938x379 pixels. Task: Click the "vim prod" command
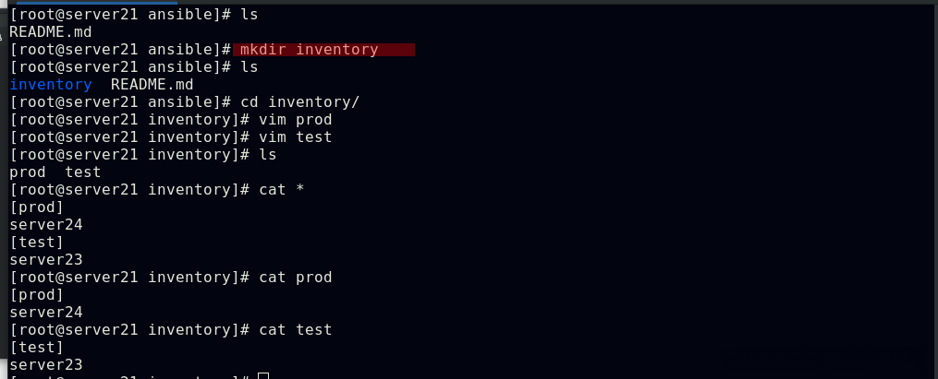click(295, 120)
